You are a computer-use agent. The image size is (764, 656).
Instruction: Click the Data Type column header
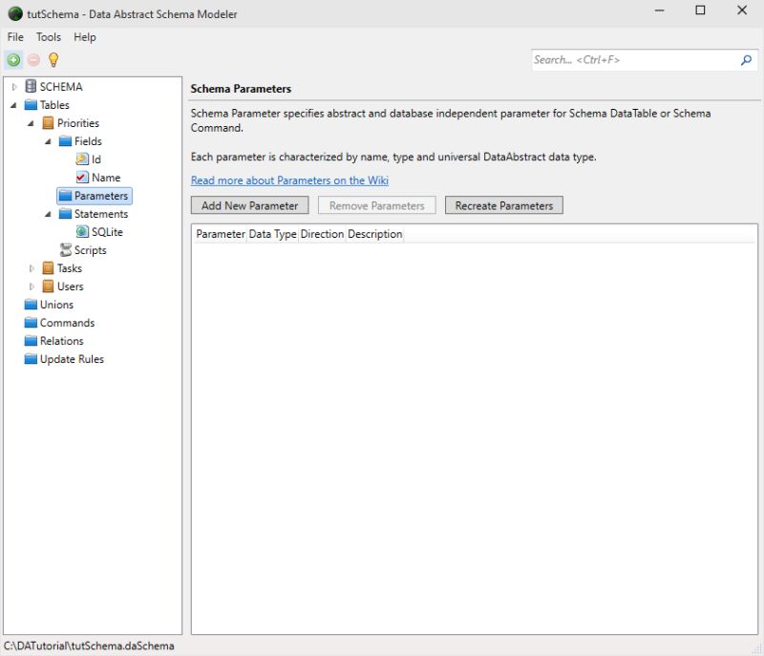click(x=272, y=234)
